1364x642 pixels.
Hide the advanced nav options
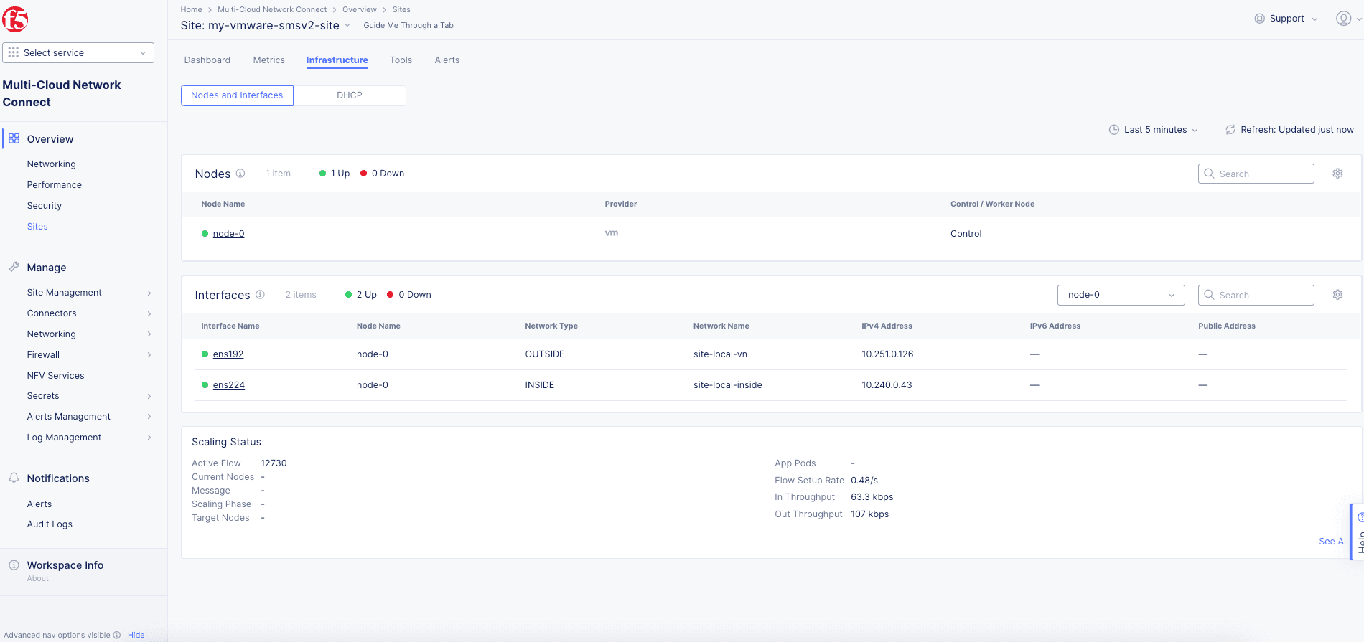pyautogui.click(x=136, y=635)
